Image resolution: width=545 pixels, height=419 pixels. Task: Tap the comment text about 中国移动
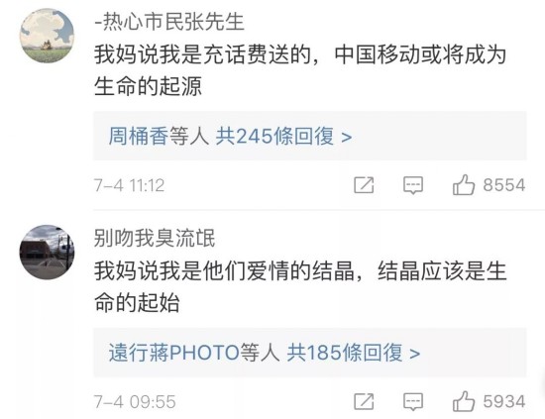300,70
